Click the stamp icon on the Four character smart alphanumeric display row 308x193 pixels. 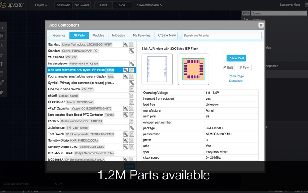click(126, 76)
